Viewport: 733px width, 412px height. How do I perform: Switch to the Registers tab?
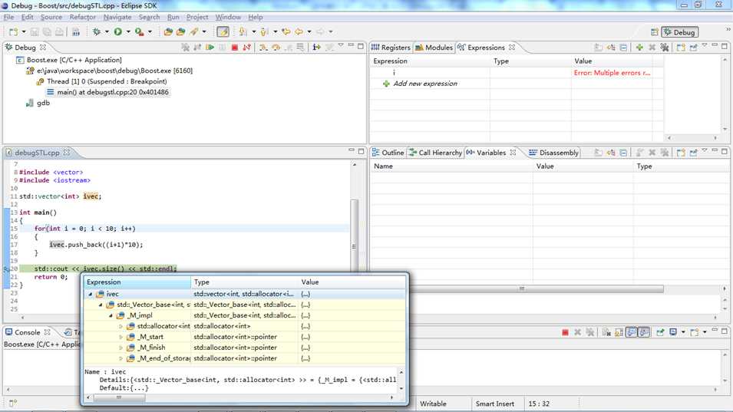[x=391, y=48]
